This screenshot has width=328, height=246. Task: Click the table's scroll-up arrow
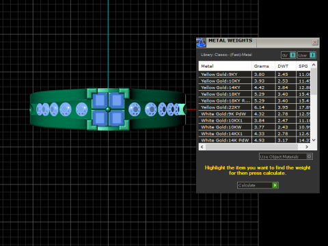314,65
